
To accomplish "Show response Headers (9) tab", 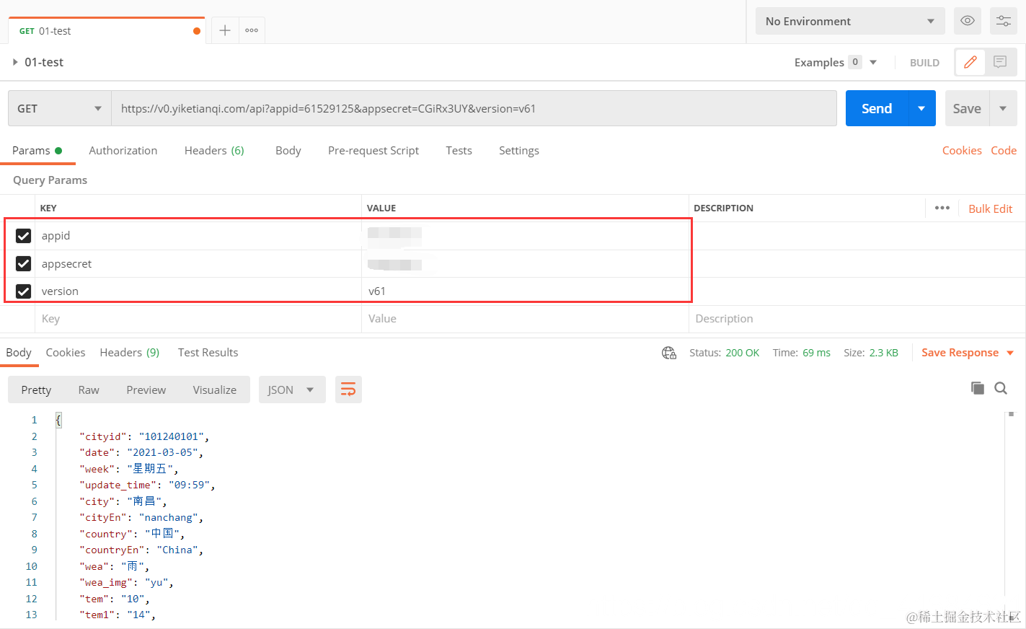I will [x=130, y=352].
